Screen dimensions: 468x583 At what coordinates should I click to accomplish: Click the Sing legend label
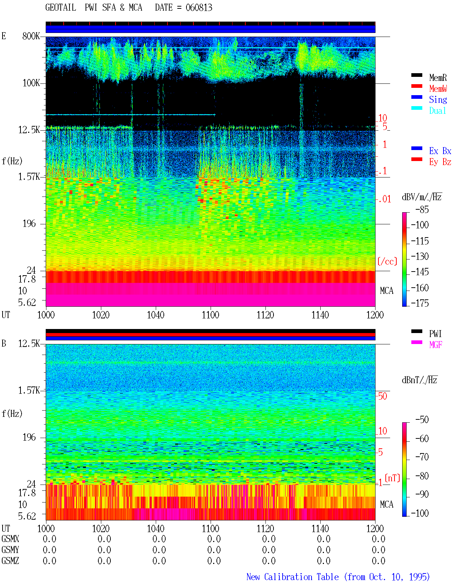pyautogui.click(x=438, y=100)
